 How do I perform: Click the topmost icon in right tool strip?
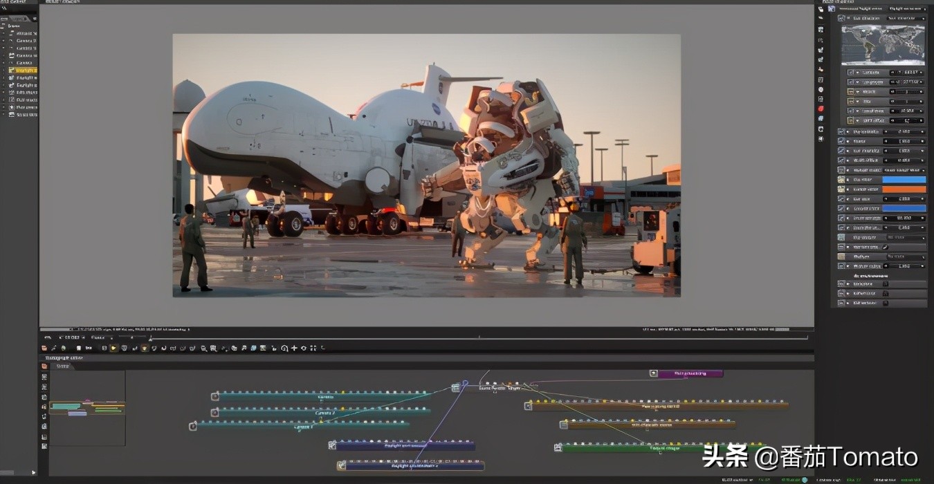tap(821, 10)
